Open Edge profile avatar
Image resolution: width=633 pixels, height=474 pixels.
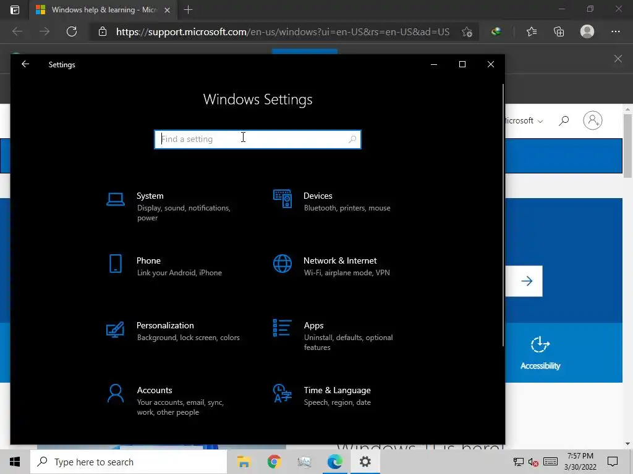click(587, 31)
